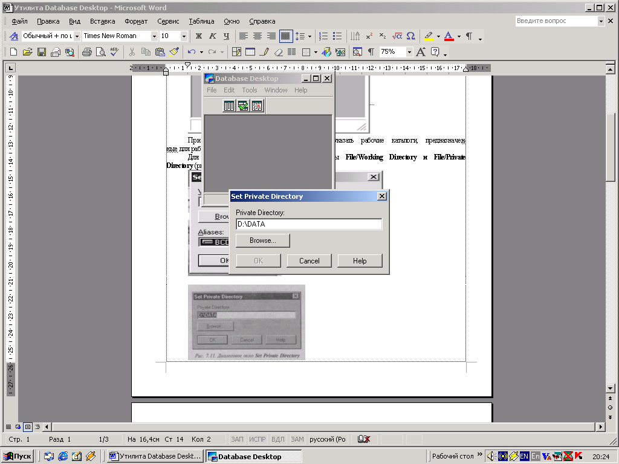Cut selection with the scissors icon

[132, 52]
